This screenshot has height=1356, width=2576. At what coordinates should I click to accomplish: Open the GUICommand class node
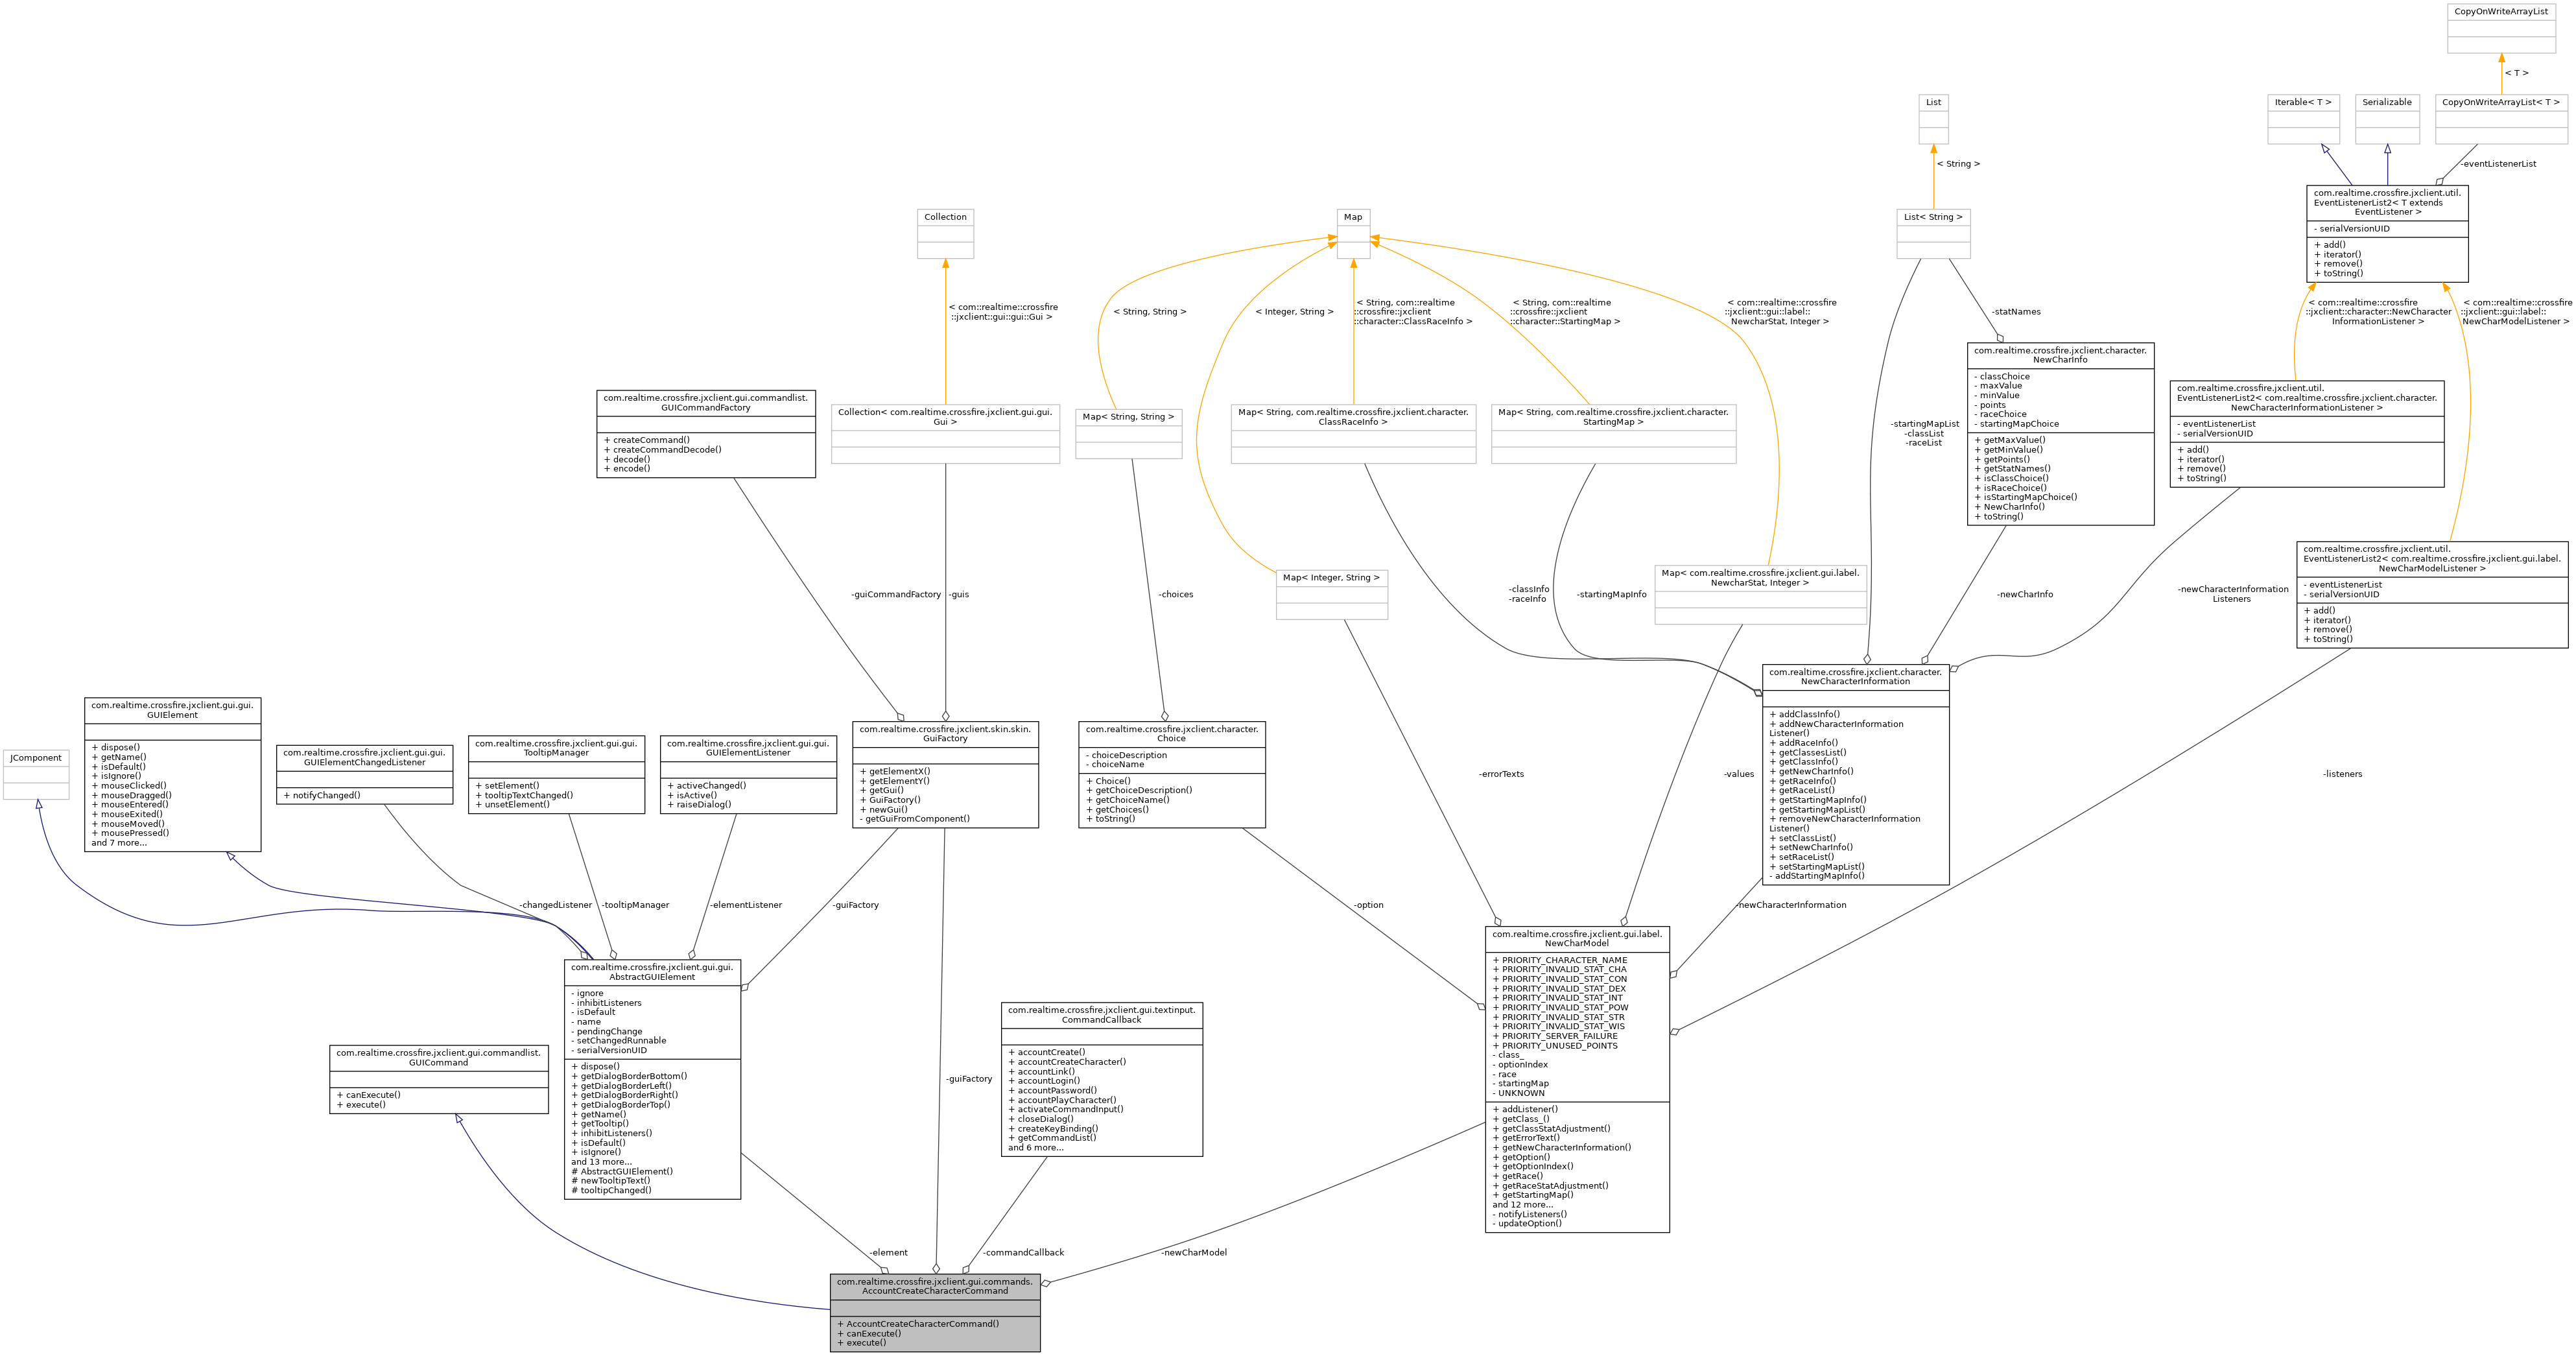coord(439,1079)
